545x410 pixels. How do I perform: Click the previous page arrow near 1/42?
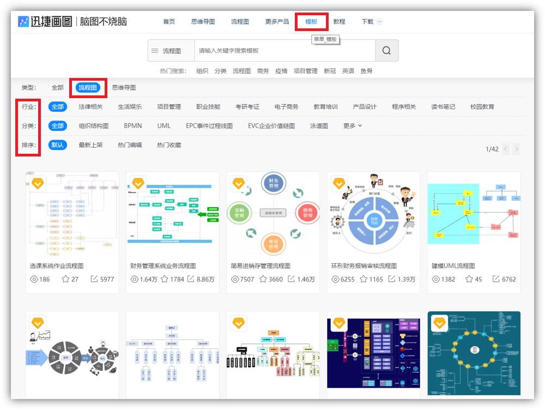click(x=505, y=148)
